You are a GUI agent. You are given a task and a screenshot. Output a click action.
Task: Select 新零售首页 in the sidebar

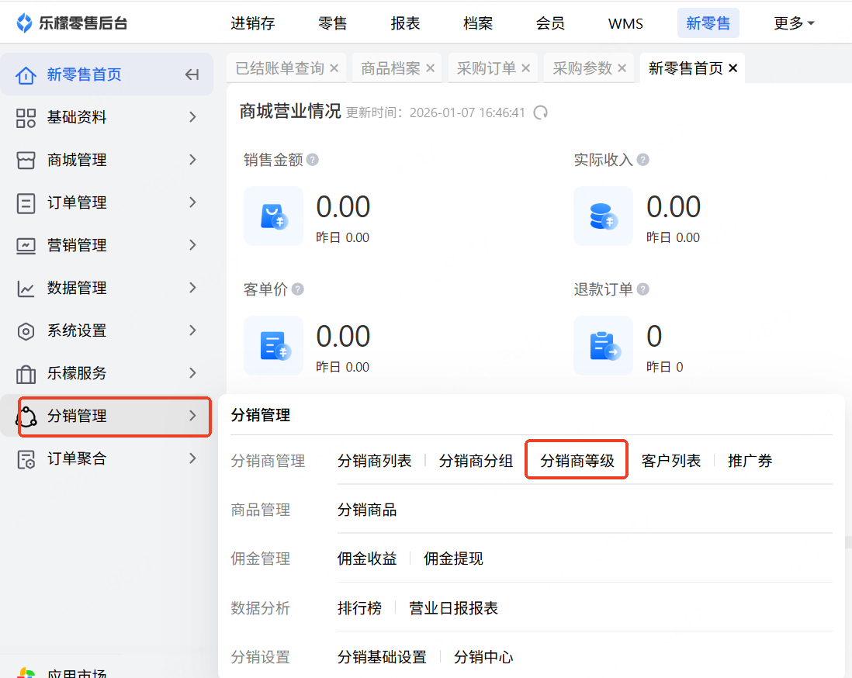pos(106,74)
